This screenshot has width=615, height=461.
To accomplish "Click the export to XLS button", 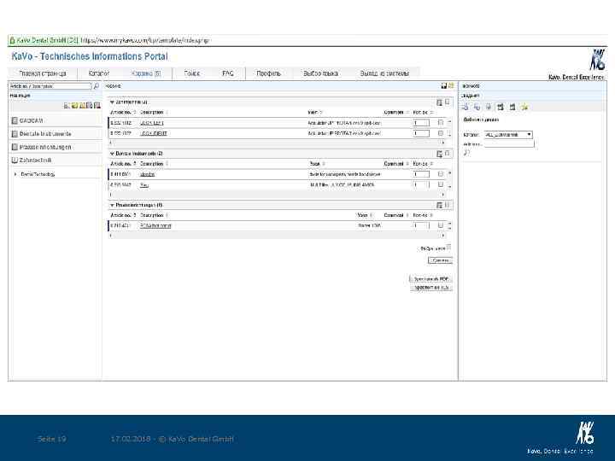I will pos(431,288).
